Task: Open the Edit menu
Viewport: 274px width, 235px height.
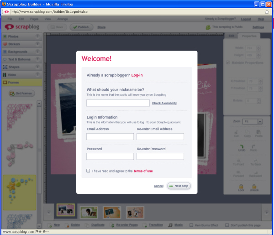Action: pyautogui.click(x=21, y=19)
